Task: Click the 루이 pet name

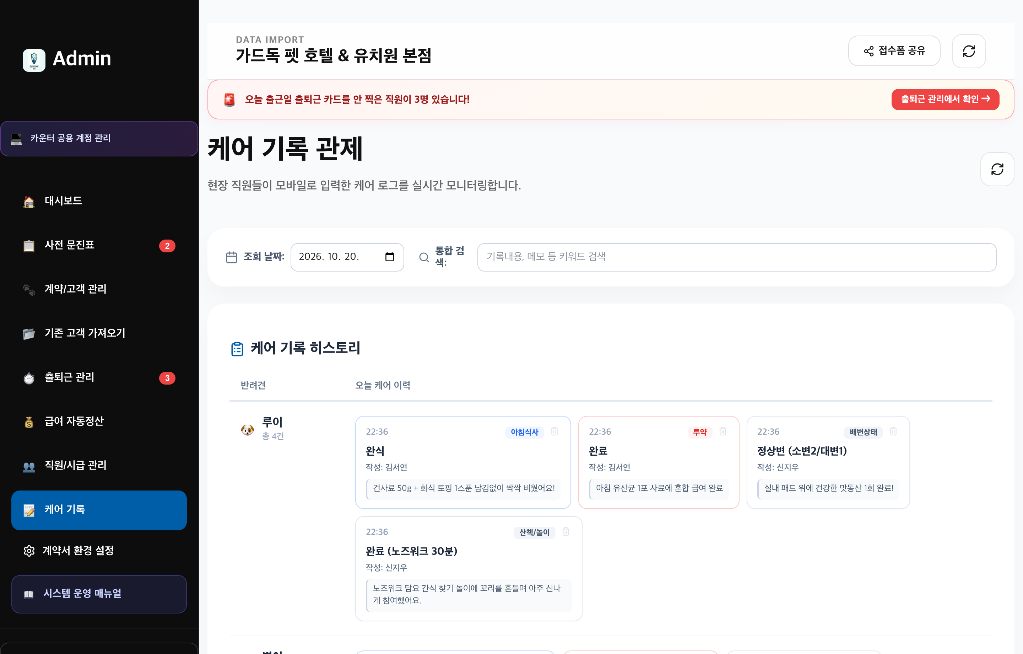Action: [x=272, y=422]
